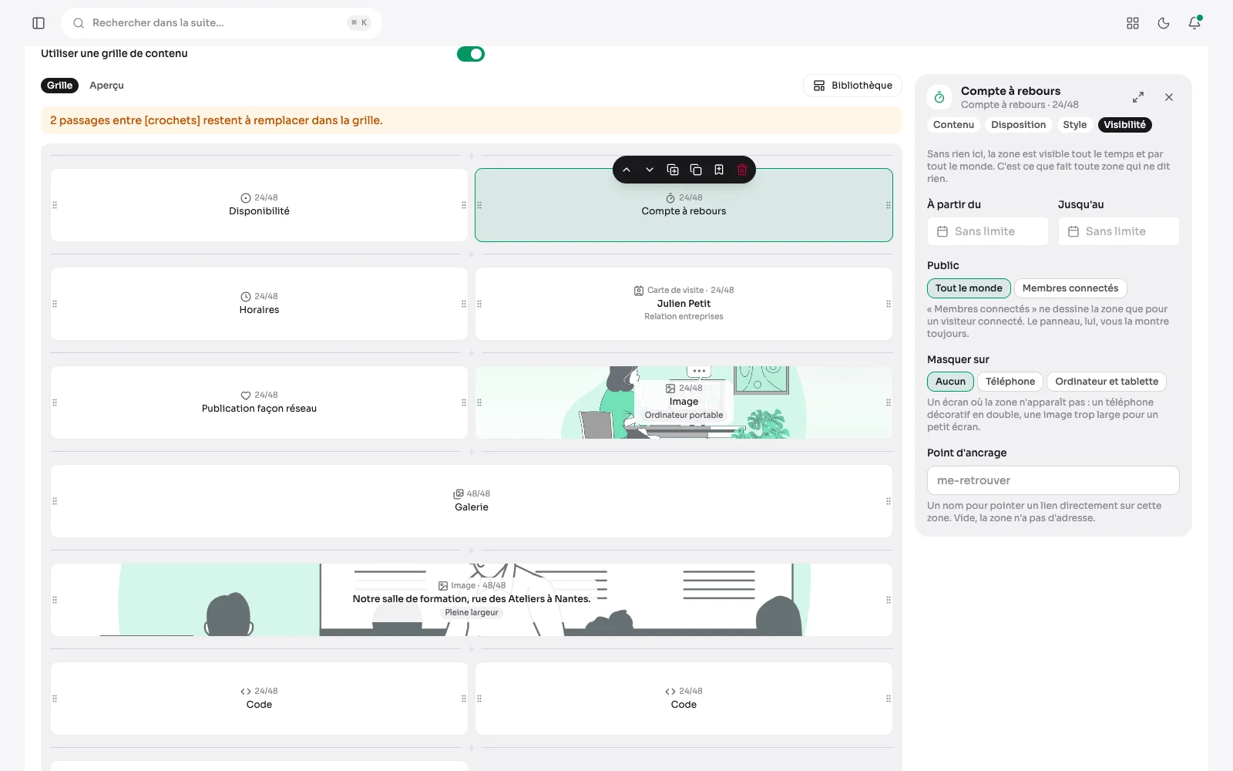Select the Publication façon réseau block
This screenshot has width=1233, height=771.
pos(259,402)
